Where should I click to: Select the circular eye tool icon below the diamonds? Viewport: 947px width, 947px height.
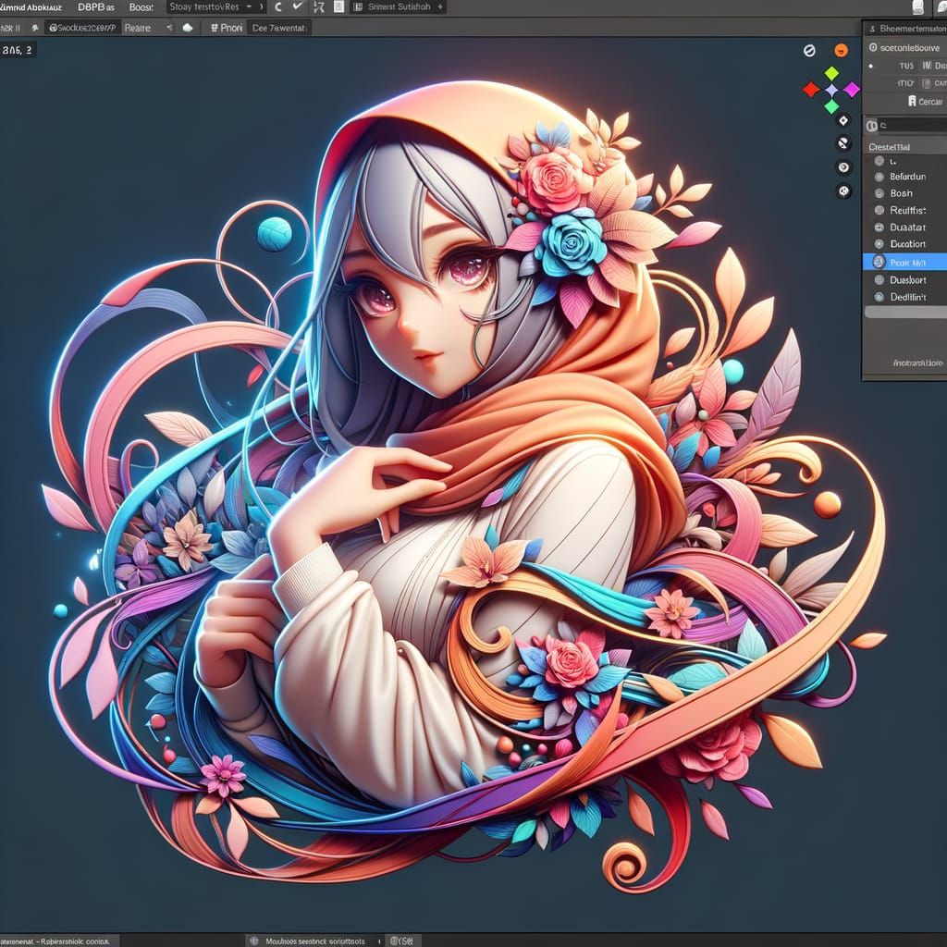(x=843, y=167)
